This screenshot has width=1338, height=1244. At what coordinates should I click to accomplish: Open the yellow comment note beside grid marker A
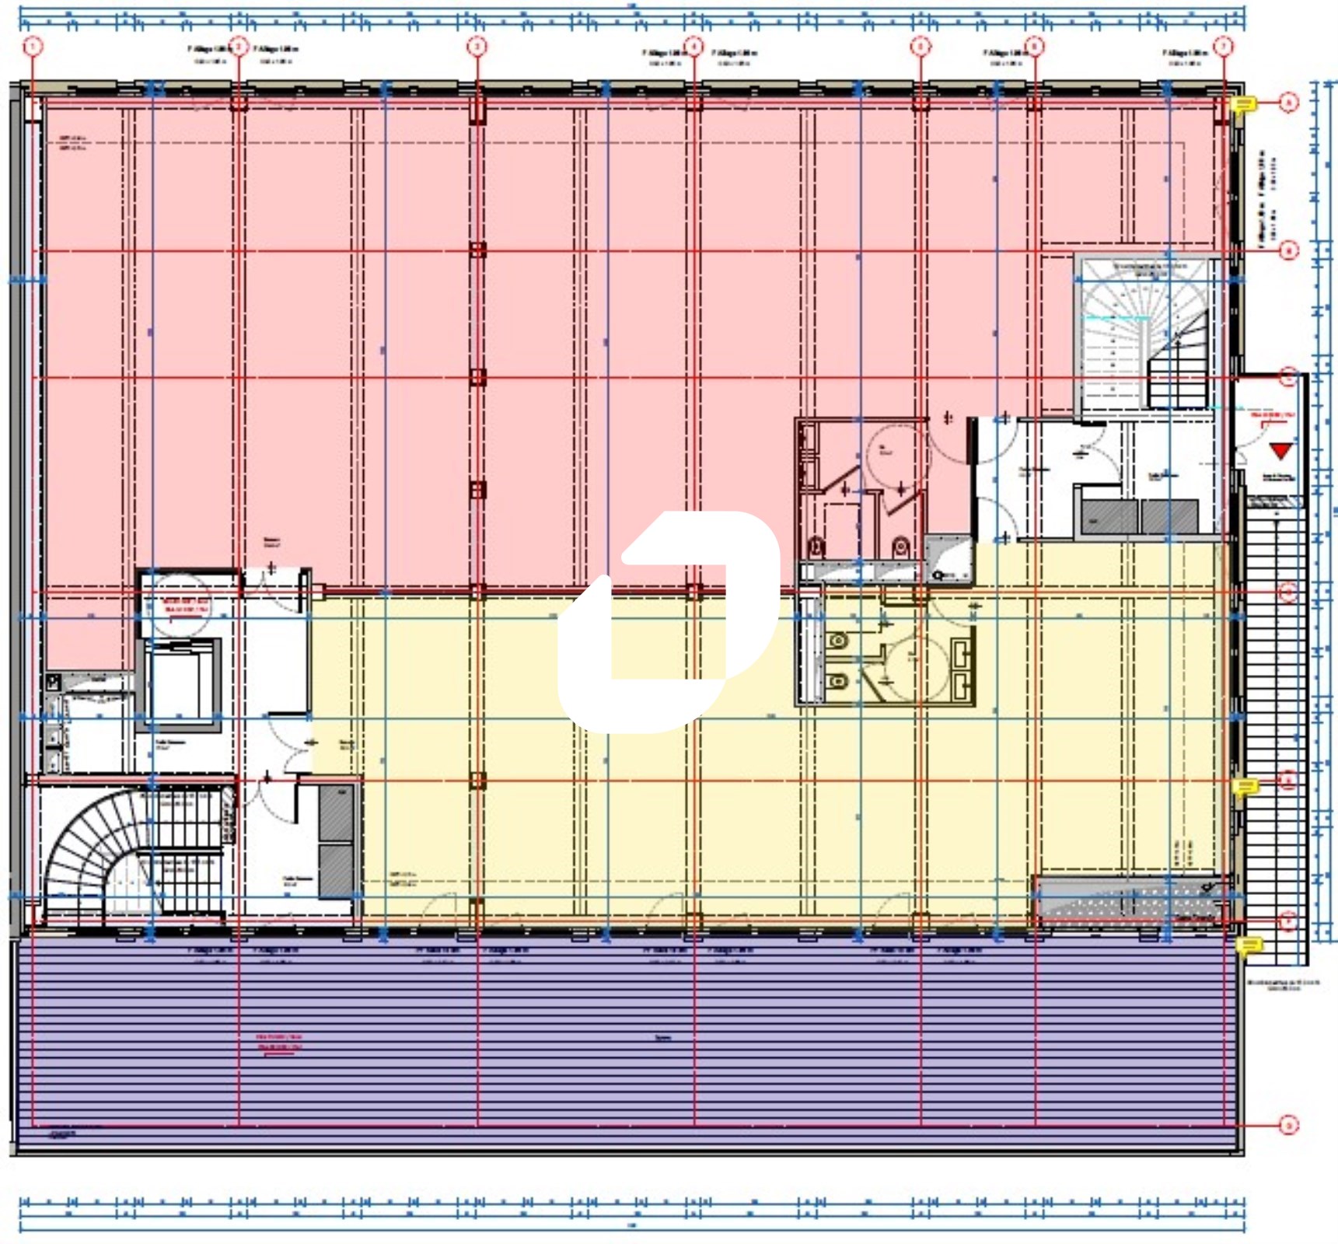click(1245, 104)
